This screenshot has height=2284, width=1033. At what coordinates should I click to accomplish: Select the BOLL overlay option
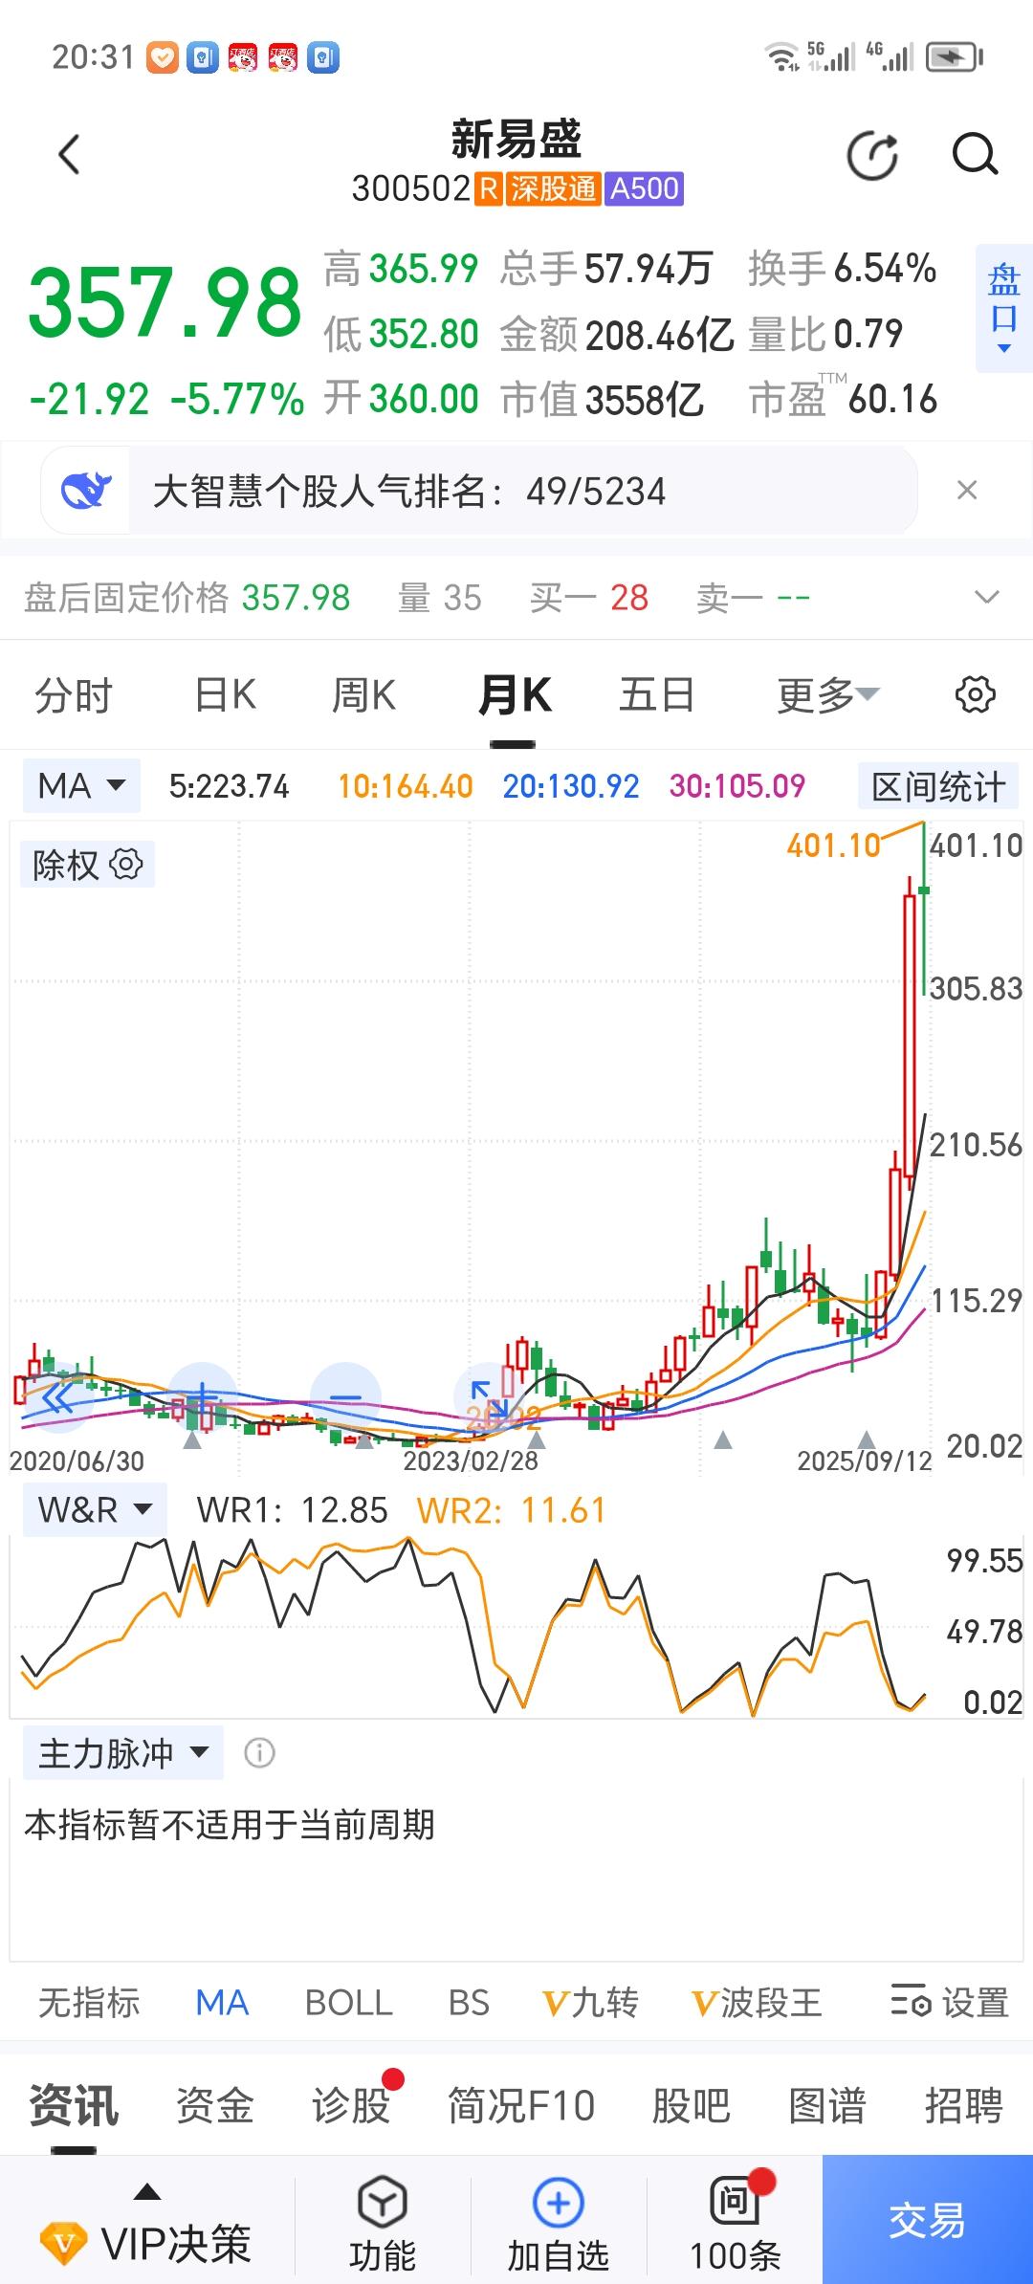tap(348, 2002)
